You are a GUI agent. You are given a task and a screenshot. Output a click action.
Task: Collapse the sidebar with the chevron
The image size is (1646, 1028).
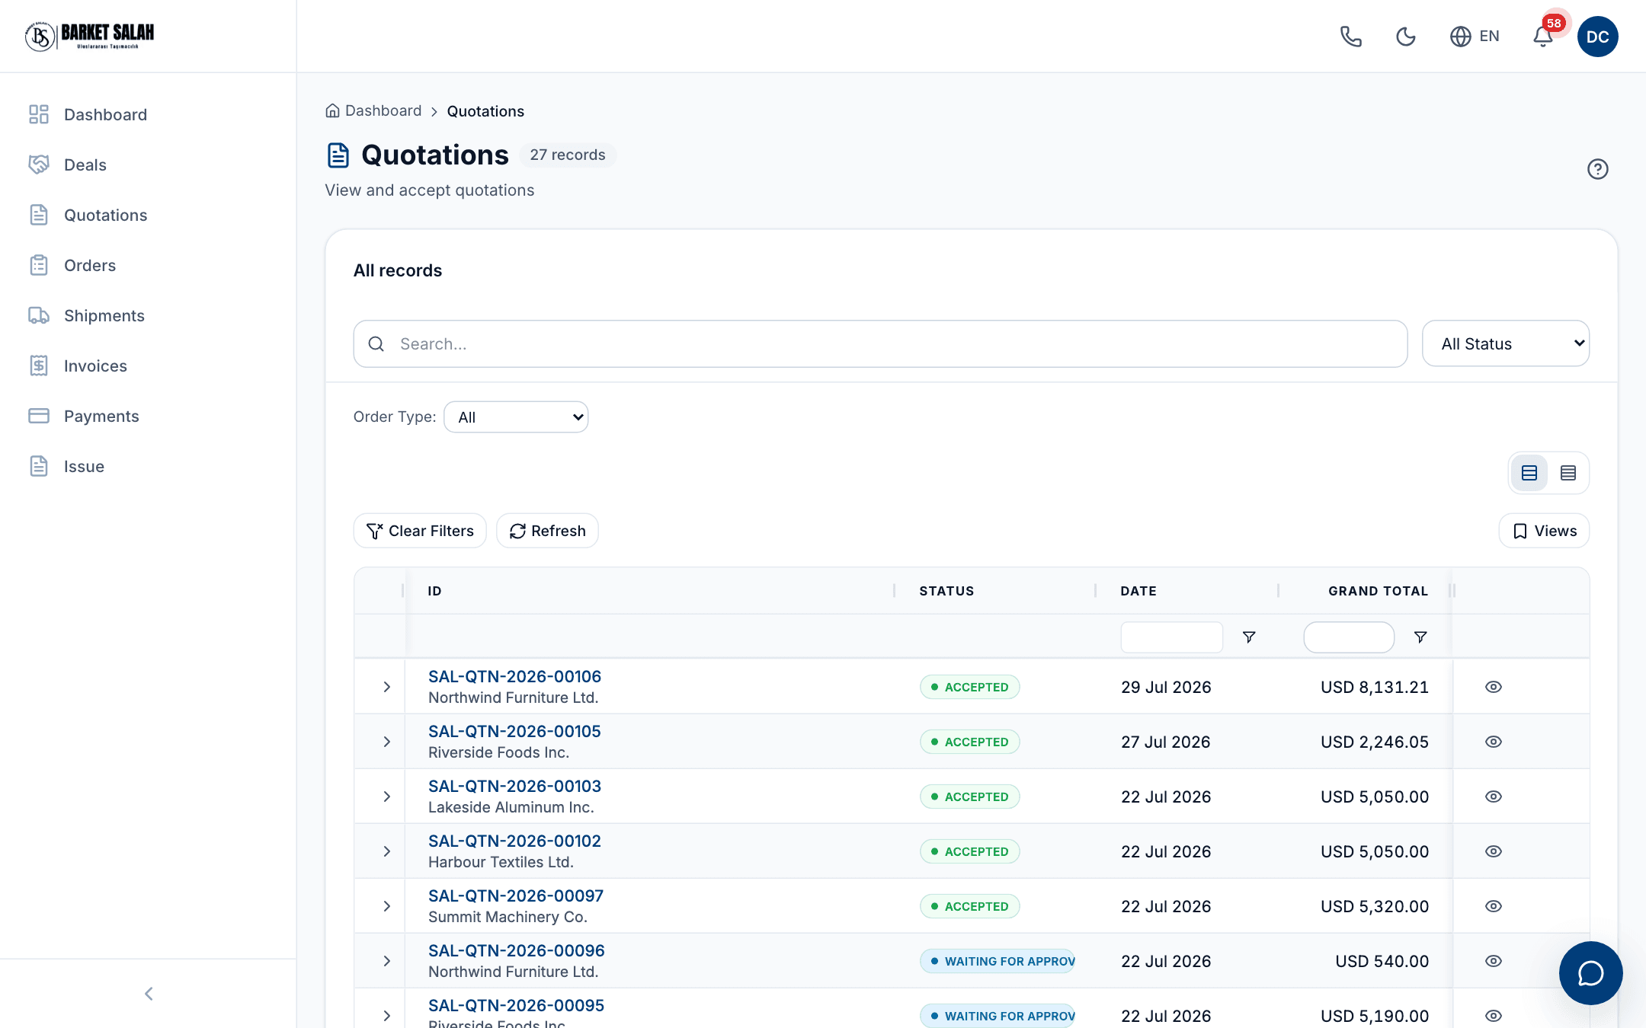point(149,994)
